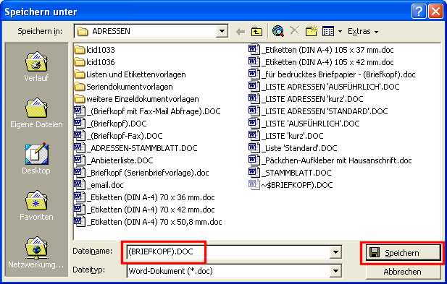Image resolution: width=447 pixels, height=284 pixels.
Task: Click the Delete X toolbar icon
Action: (x=294, y=30)
